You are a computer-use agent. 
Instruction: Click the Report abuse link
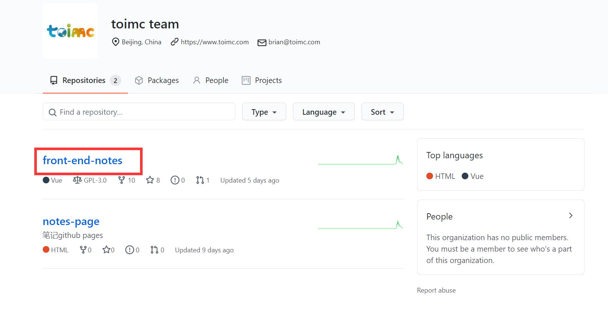tap(436, 290)
